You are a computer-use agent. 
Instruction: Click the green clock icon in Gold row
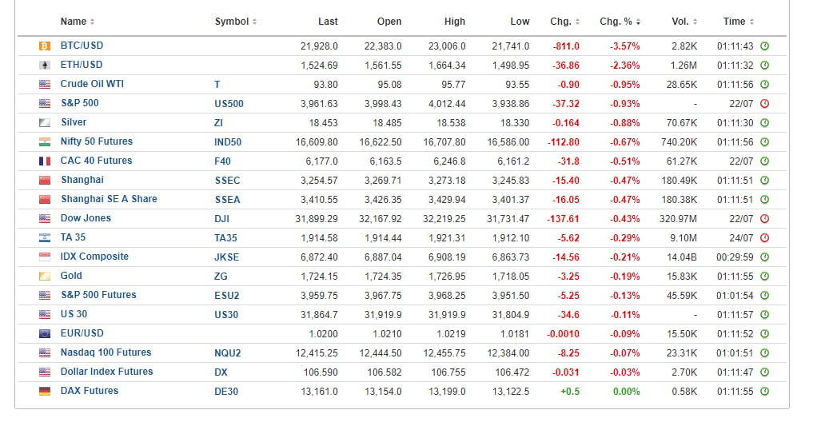pos(764,277)
